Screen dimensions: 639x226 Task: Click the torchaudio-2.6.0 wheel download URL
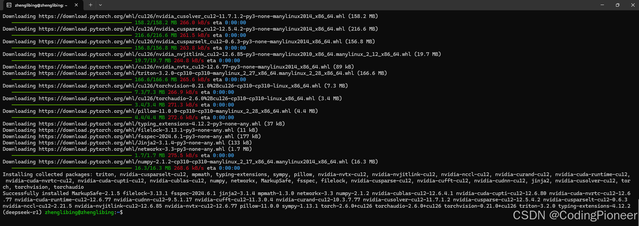pos(177,99)
